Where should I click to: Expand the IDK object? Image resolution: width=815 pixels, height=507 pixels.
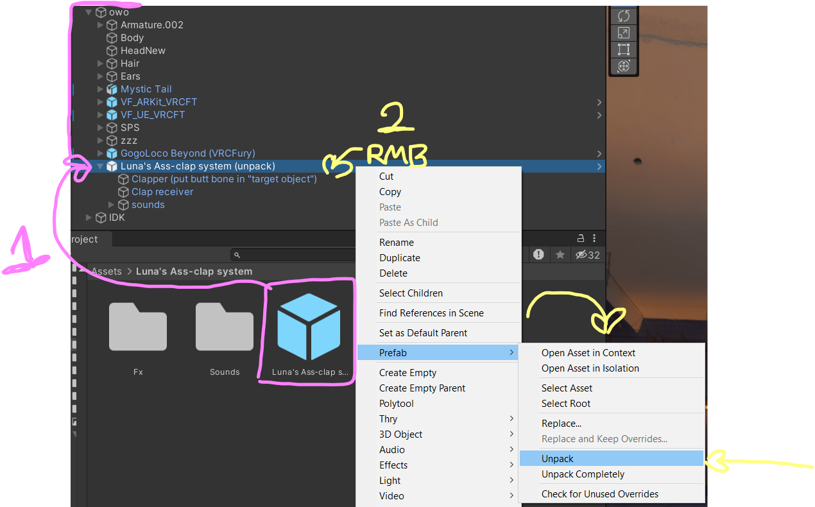tap(89, 218)
